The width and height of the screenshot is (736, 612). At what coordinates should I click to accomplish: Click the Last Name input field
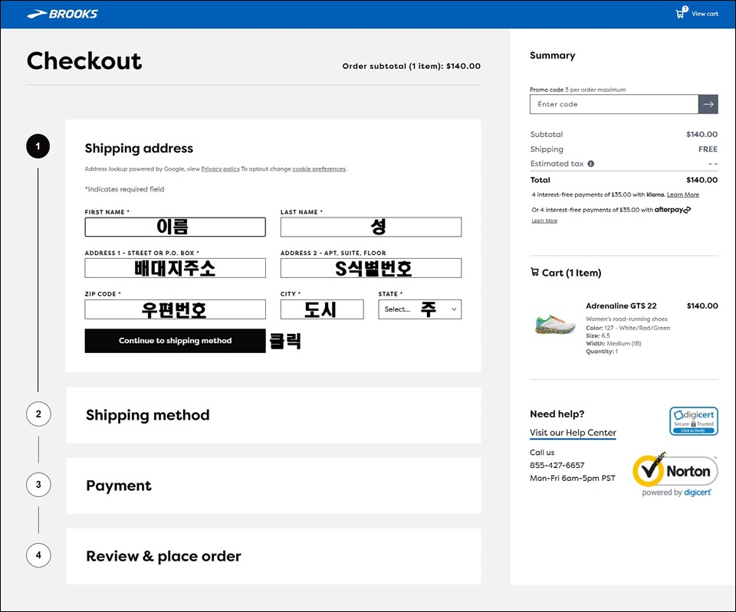tap(371, 227)
